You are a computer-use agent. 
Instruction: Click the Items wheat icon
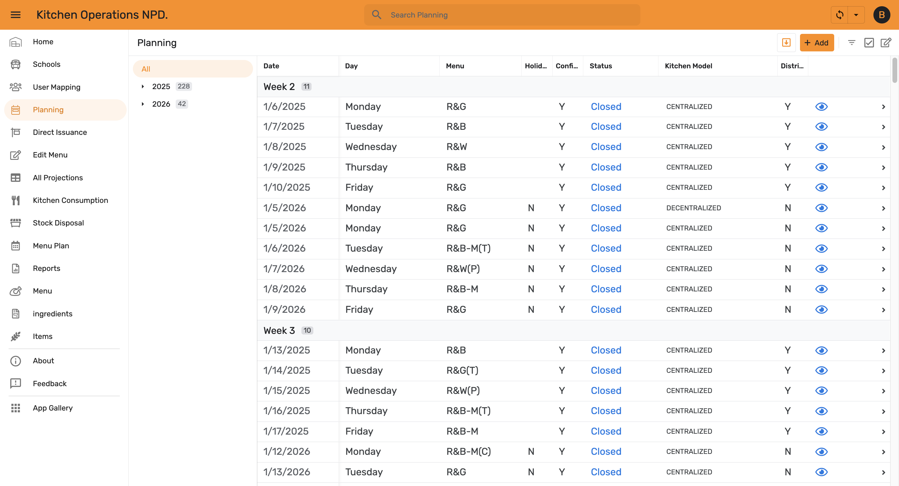(16, 337)
